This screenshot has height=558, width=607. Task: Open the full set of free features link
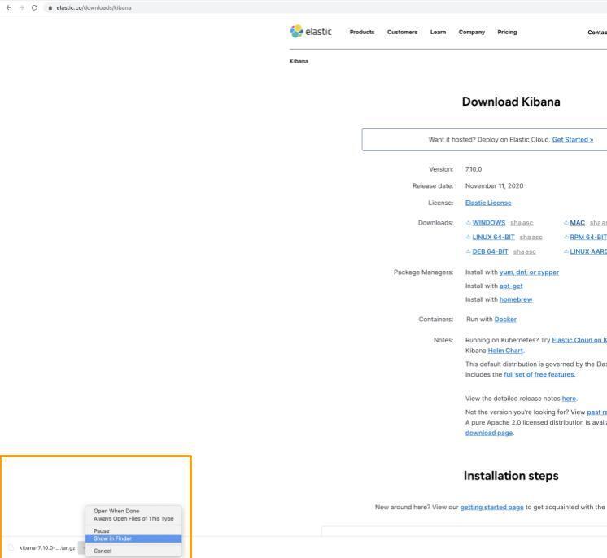coord(539,375)
